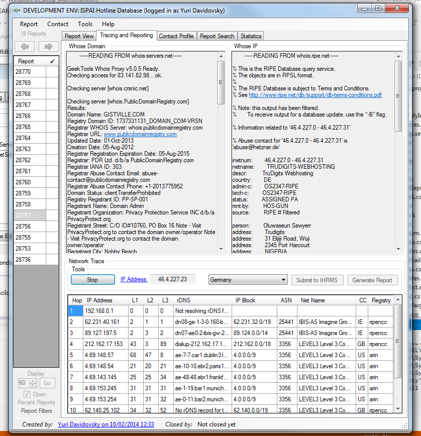Click the ISPAI application icon in the title bar
421x436 pixels.
click(x=17, y=11)
